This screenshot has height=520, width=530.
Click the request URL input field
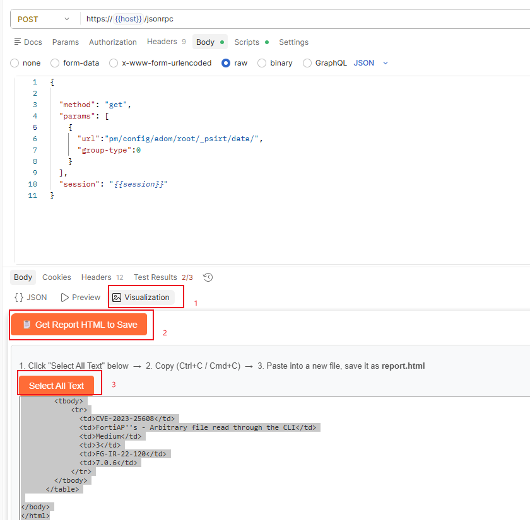click(304, 19)
